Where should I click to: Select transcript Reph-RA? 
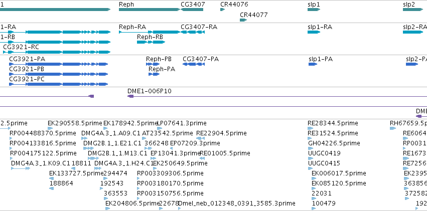tap(150, 32)
